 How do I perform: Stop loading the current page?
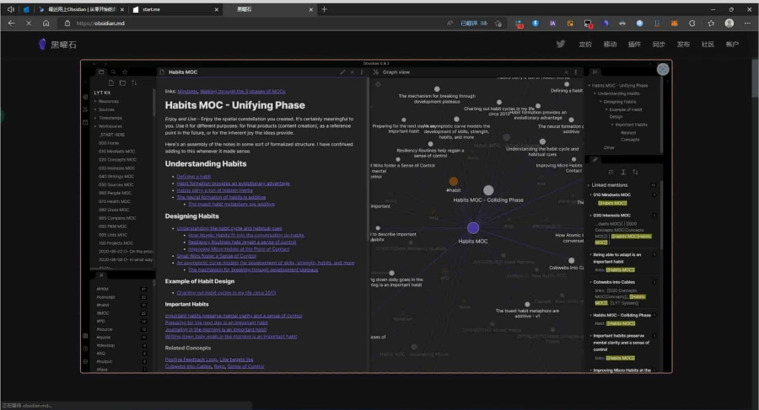(x=29, y=24)
